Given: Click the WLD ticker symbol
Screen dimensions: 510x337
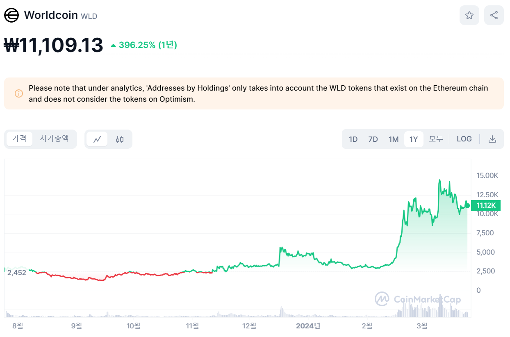Looking at the screenshot, I should [x=89, y=16].
